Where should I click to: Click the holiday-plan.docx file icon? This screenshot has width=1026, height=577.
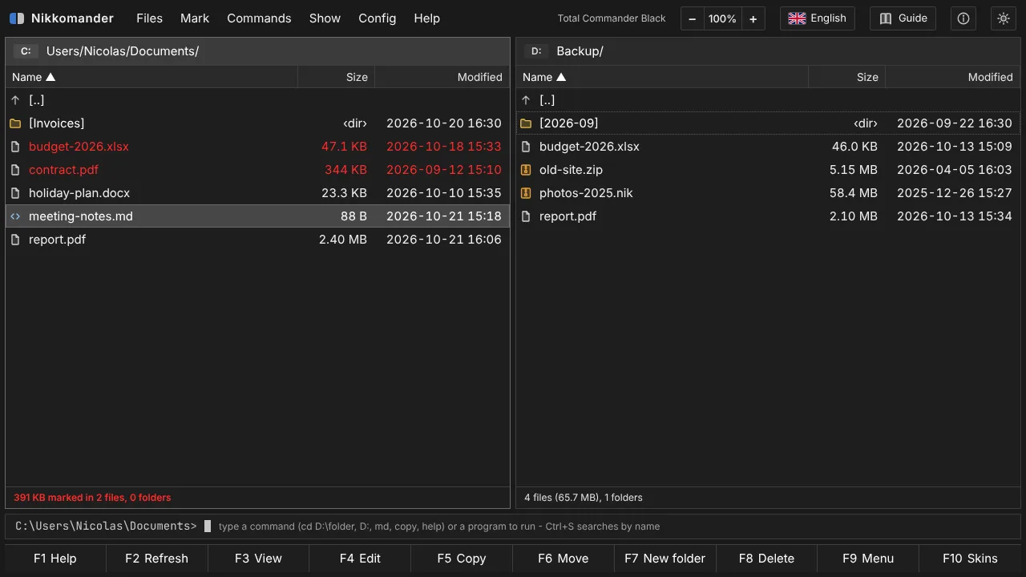point(15,193)
